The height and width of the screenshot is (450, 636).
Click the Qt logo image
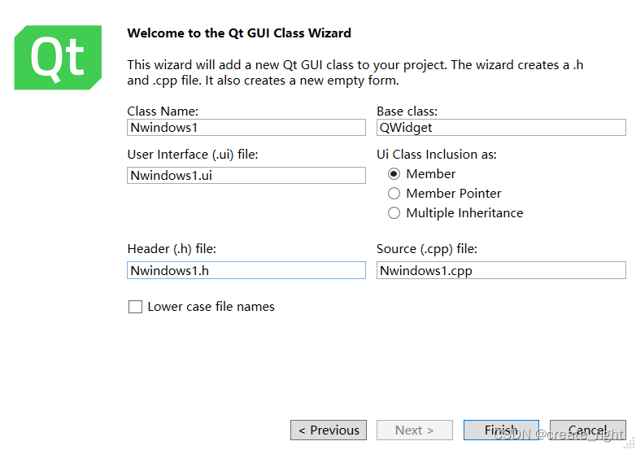(x=58, y=57)
